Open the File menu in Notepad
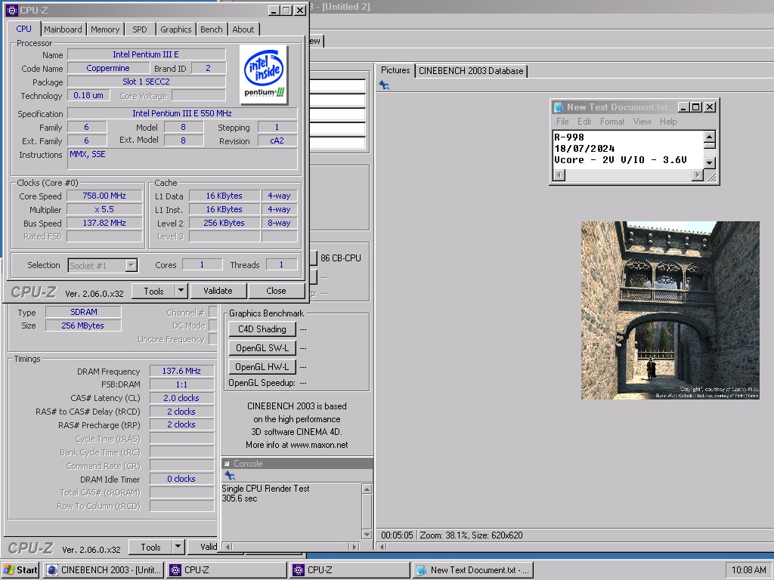 pos(562,122)
